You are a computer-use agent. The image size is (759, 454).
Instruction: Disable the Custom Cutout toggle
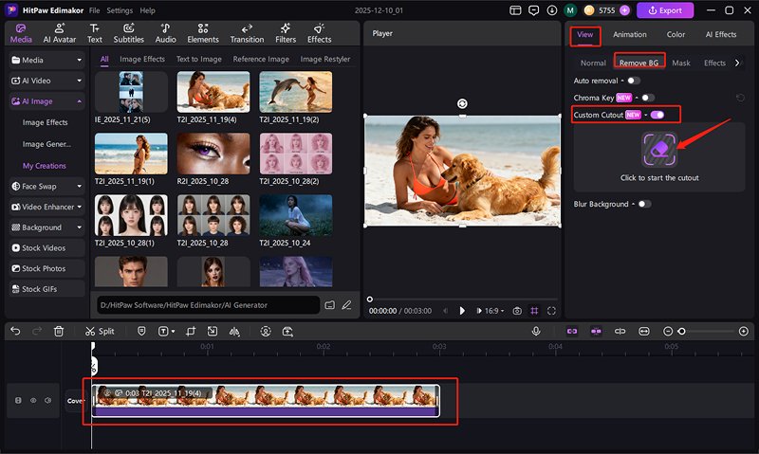657,115
